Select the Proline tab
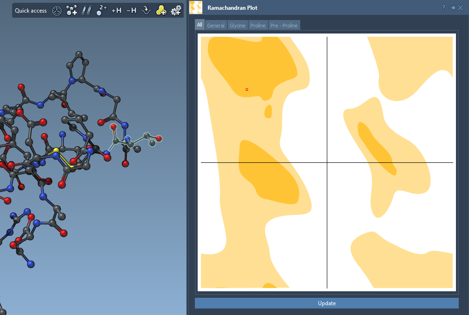This screenshot has width=469, height=315. (x=258, y=26)
